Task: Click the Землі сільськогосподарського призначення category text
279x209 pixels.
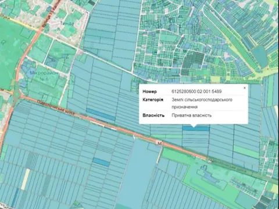Action: [x=202, y=103]
